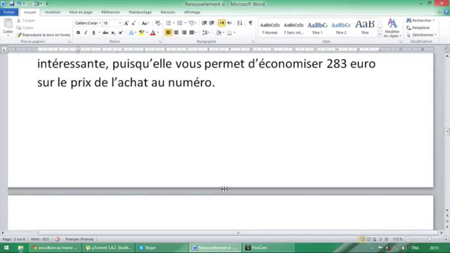The height and width of the screenshot is (253, 450).
Task: Click the Undo arrow icon
Action: pyautogui.click(x=19, y=4)
